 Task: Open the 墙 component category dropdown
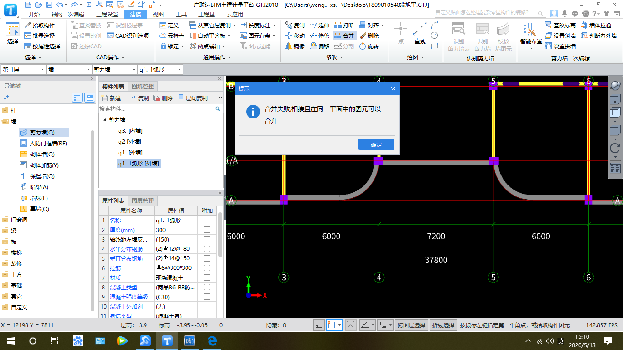[x=69, y=69]
